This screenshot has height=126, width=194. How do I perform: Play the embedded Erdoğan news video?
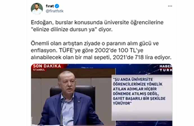(101, 95)
